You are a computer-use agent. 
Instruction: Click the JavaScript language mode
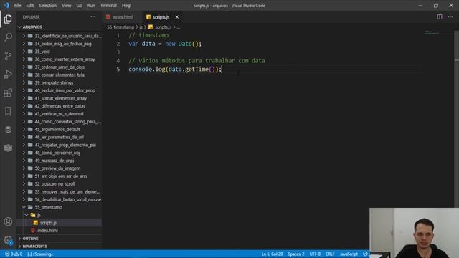[x=349, y=254]
